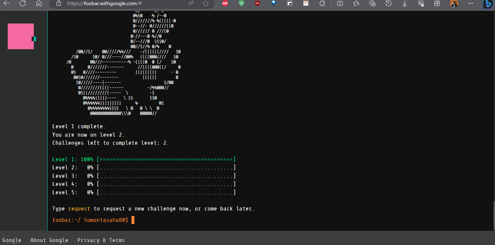Open the Privacy & Terms footer link
Viewport: 495px width, 245px height.
pyautogui.click(x=101, y=240)
